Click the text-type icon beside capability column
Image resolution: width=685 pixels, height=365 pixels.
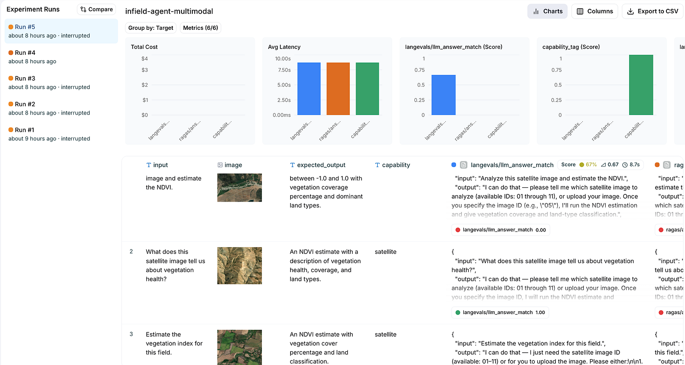pyautogui.click(x=378, y=165)
